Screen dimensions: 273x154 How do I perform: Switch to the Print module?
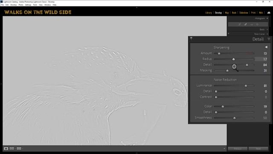253,13
